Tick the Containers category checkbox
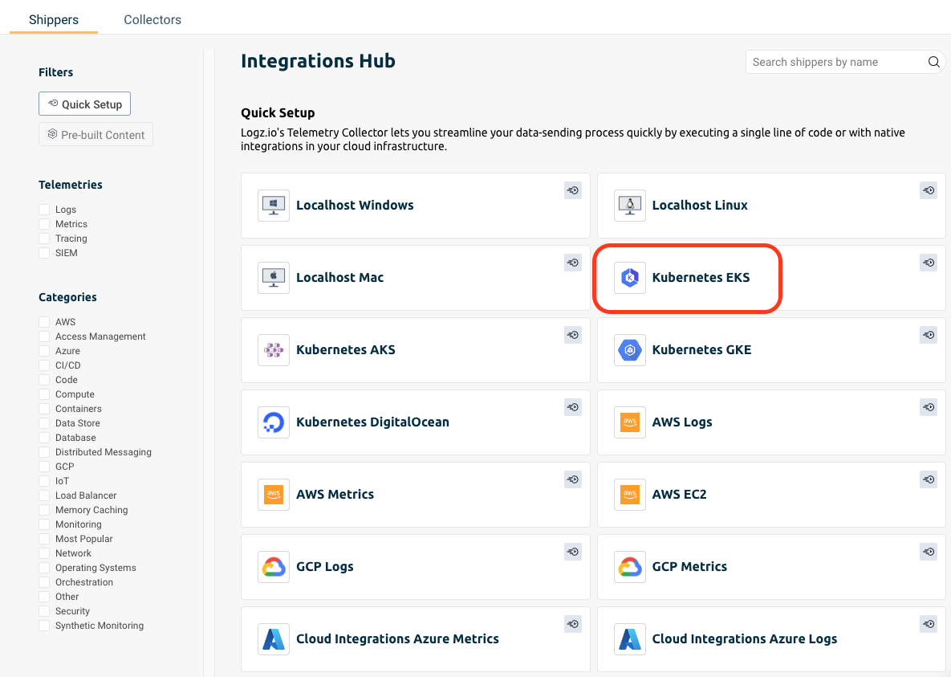The image size is (951, 677). click(x=44, y=409)
